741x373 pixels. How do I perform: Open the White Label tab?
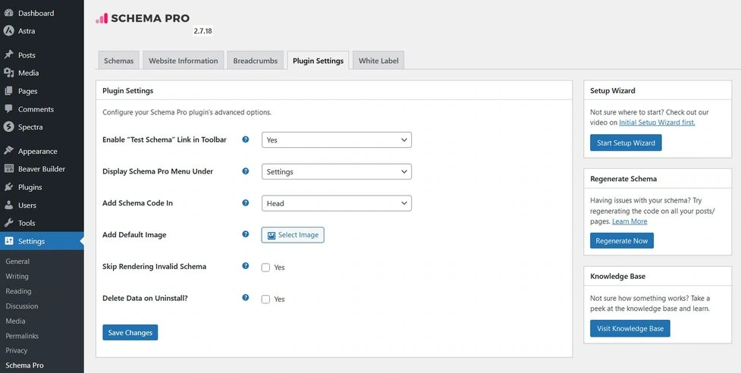tap(378, 61)
